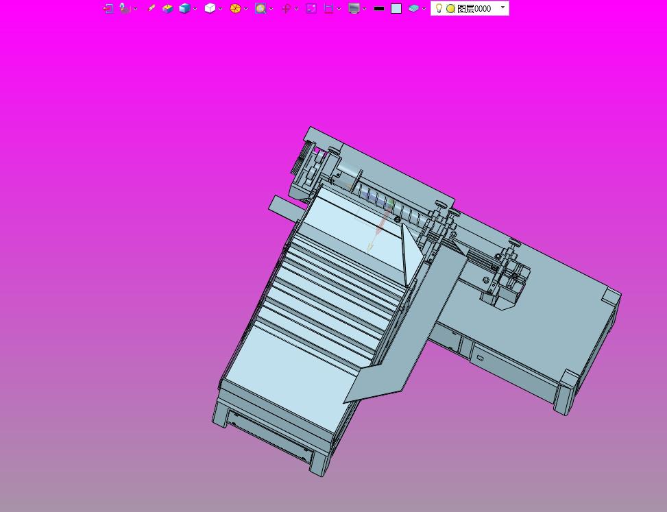The image size is (667, 512).
Task: Click the magnifier zoom icon
Action: click(260, 8)
